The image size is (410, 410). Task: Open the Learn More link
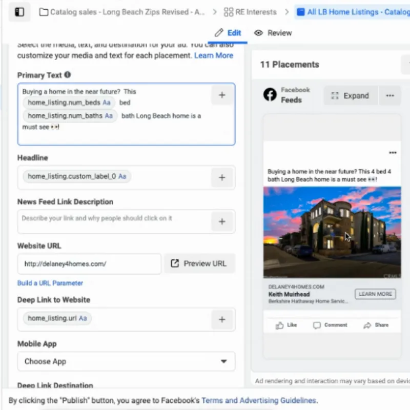[213, 55]
